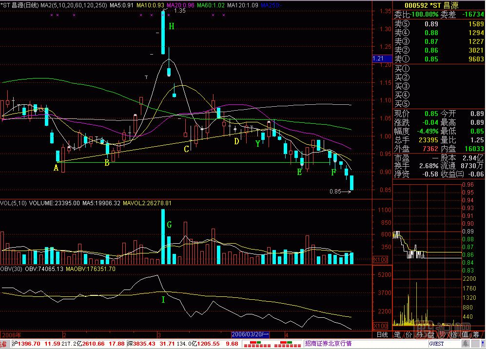Click the 招商证券北京行情 server link
Viewport: 486px width, 349px height.
click(328, 344)
